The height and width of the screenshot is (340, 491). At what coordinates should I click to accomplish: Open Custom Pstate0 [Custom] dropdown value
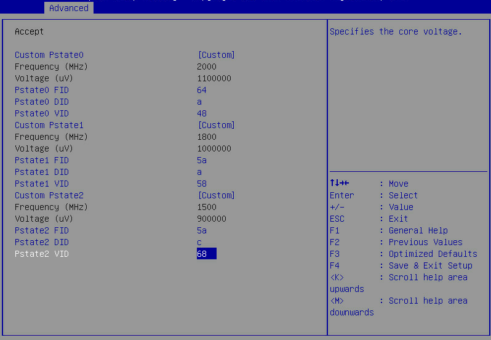(216, 55)
